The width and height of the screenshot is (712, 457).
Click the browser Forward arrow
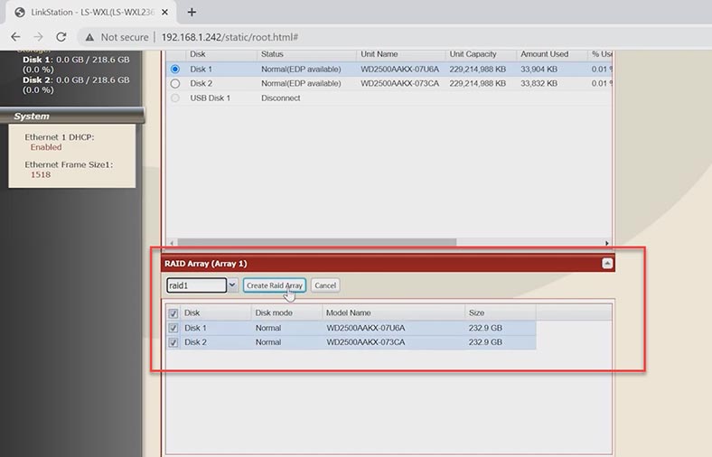tap(39, 37)
